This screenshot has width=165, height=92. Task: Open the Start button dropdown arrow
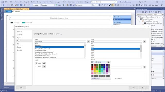62,5
